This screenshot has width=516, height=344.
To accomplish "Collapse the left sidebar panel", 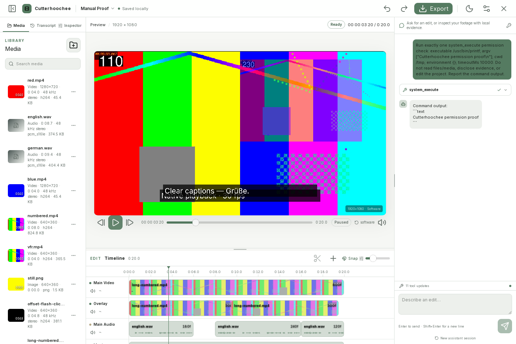I will [x=12, y=9].
